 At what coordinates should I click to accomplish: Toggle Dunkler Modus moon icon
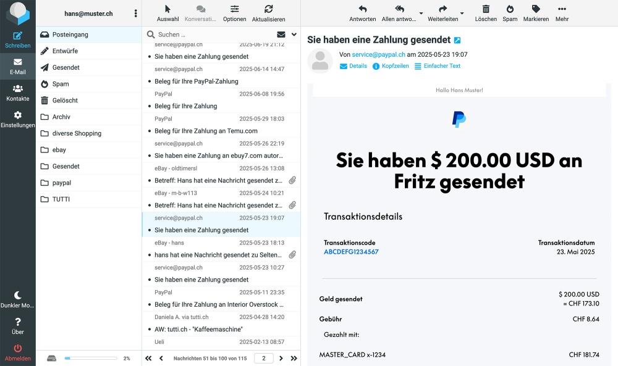point(18,299)
